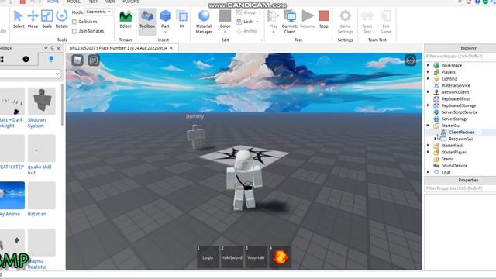Select Teams in Explorer
This screenshot has width=496, height=279.
[447, 159]
